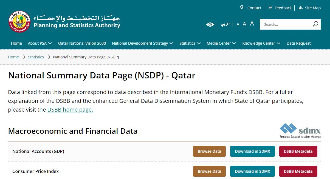Select the medium font size letter A

coord(244,24)
